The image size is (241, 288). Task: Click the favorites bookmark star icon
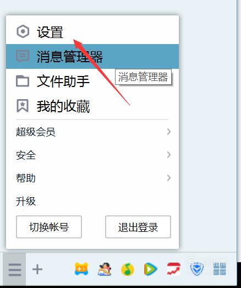coord(23,106)
